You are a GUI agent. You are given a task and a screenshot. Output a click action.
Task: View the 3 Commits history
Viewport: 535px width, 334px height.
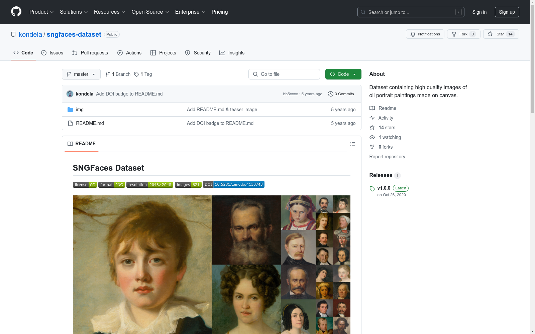[x=341, y=94]
